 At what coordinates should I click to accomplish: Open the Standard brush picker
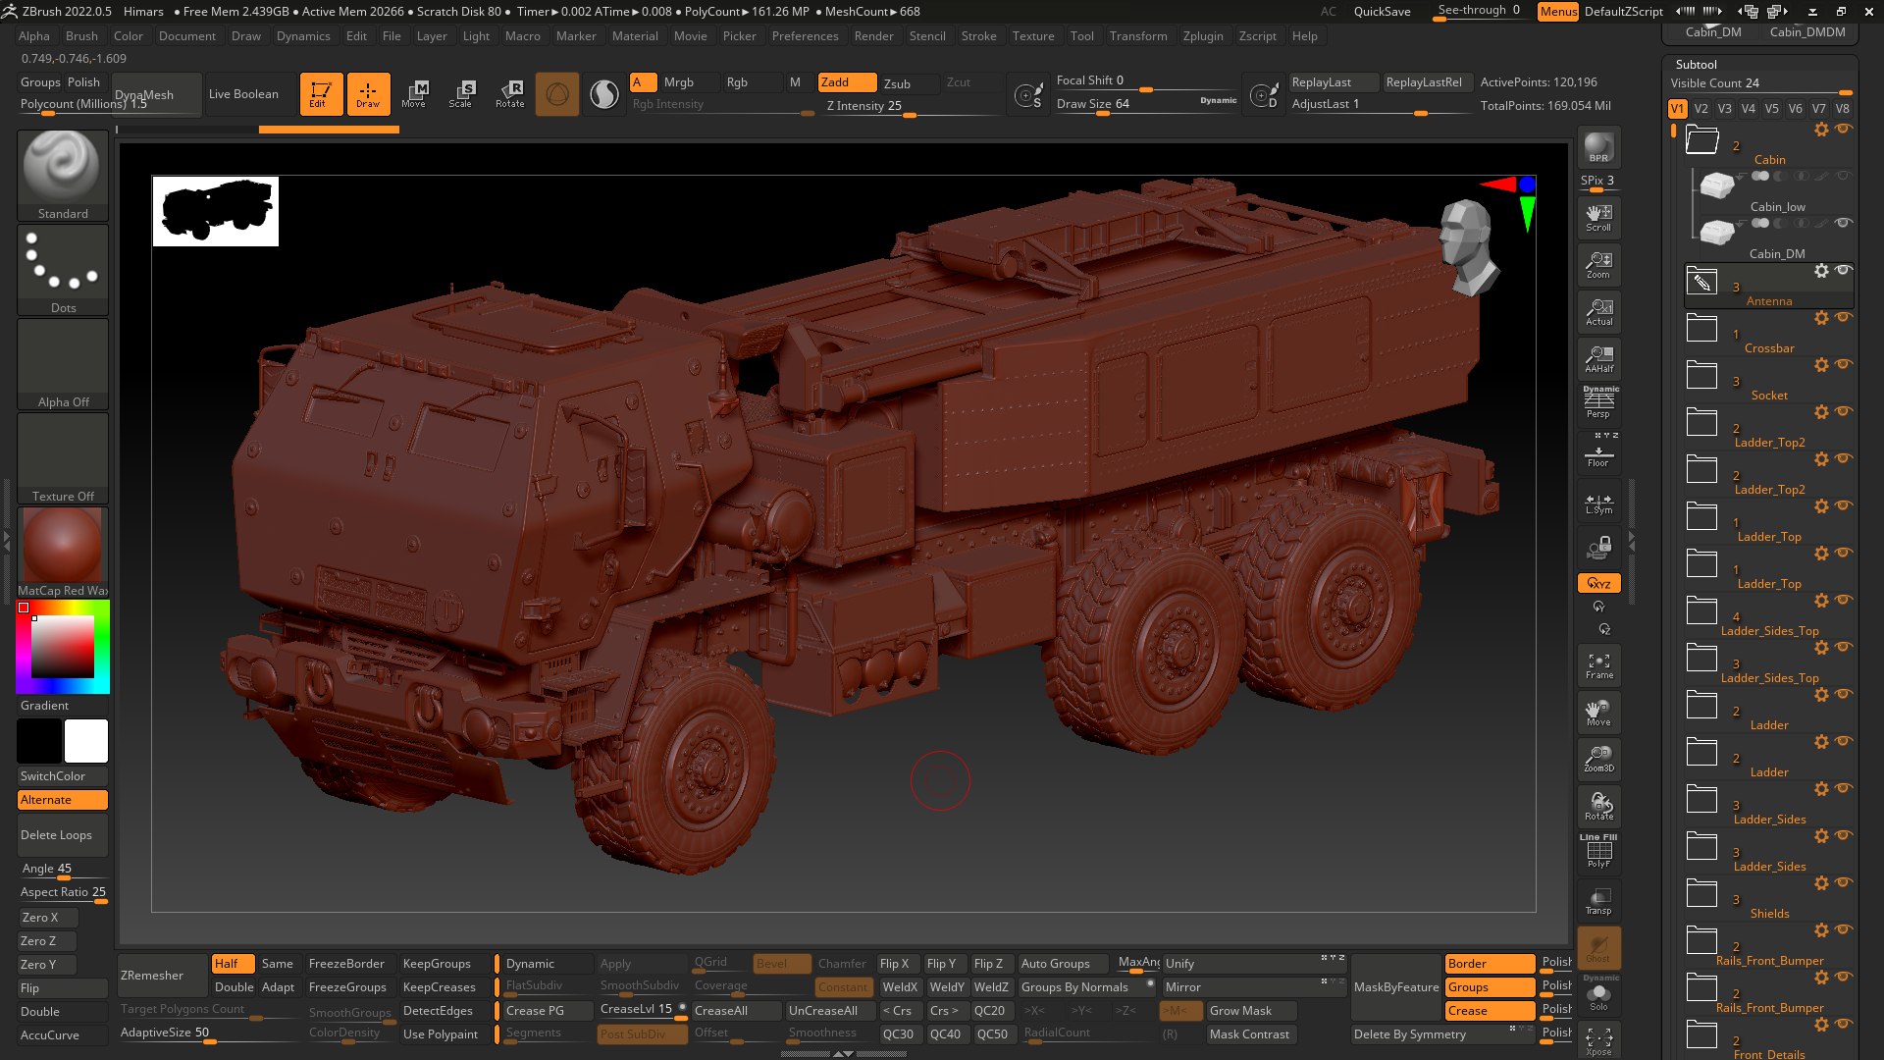tap(63, 175)
